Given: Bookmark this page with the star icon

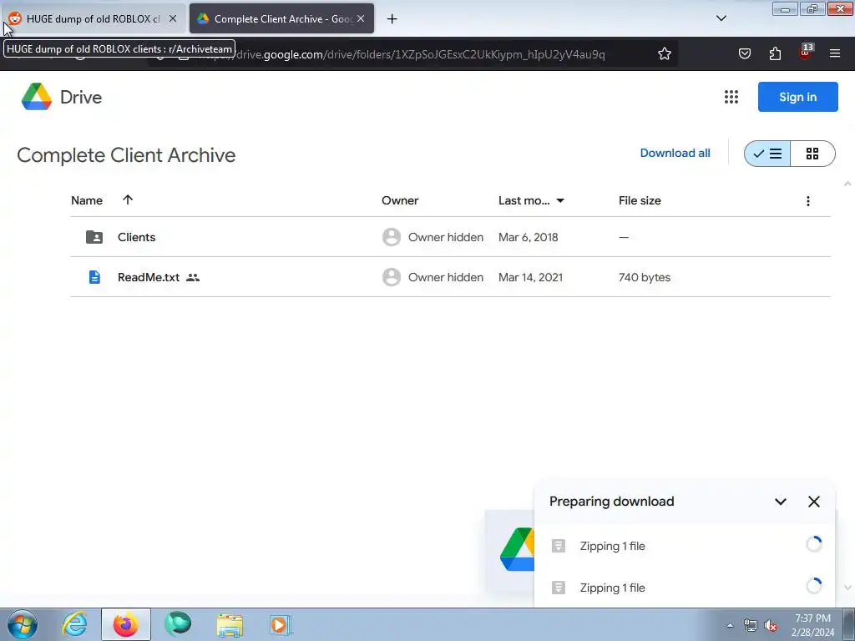Looking at the screenshot, I should tap(664, 54).
